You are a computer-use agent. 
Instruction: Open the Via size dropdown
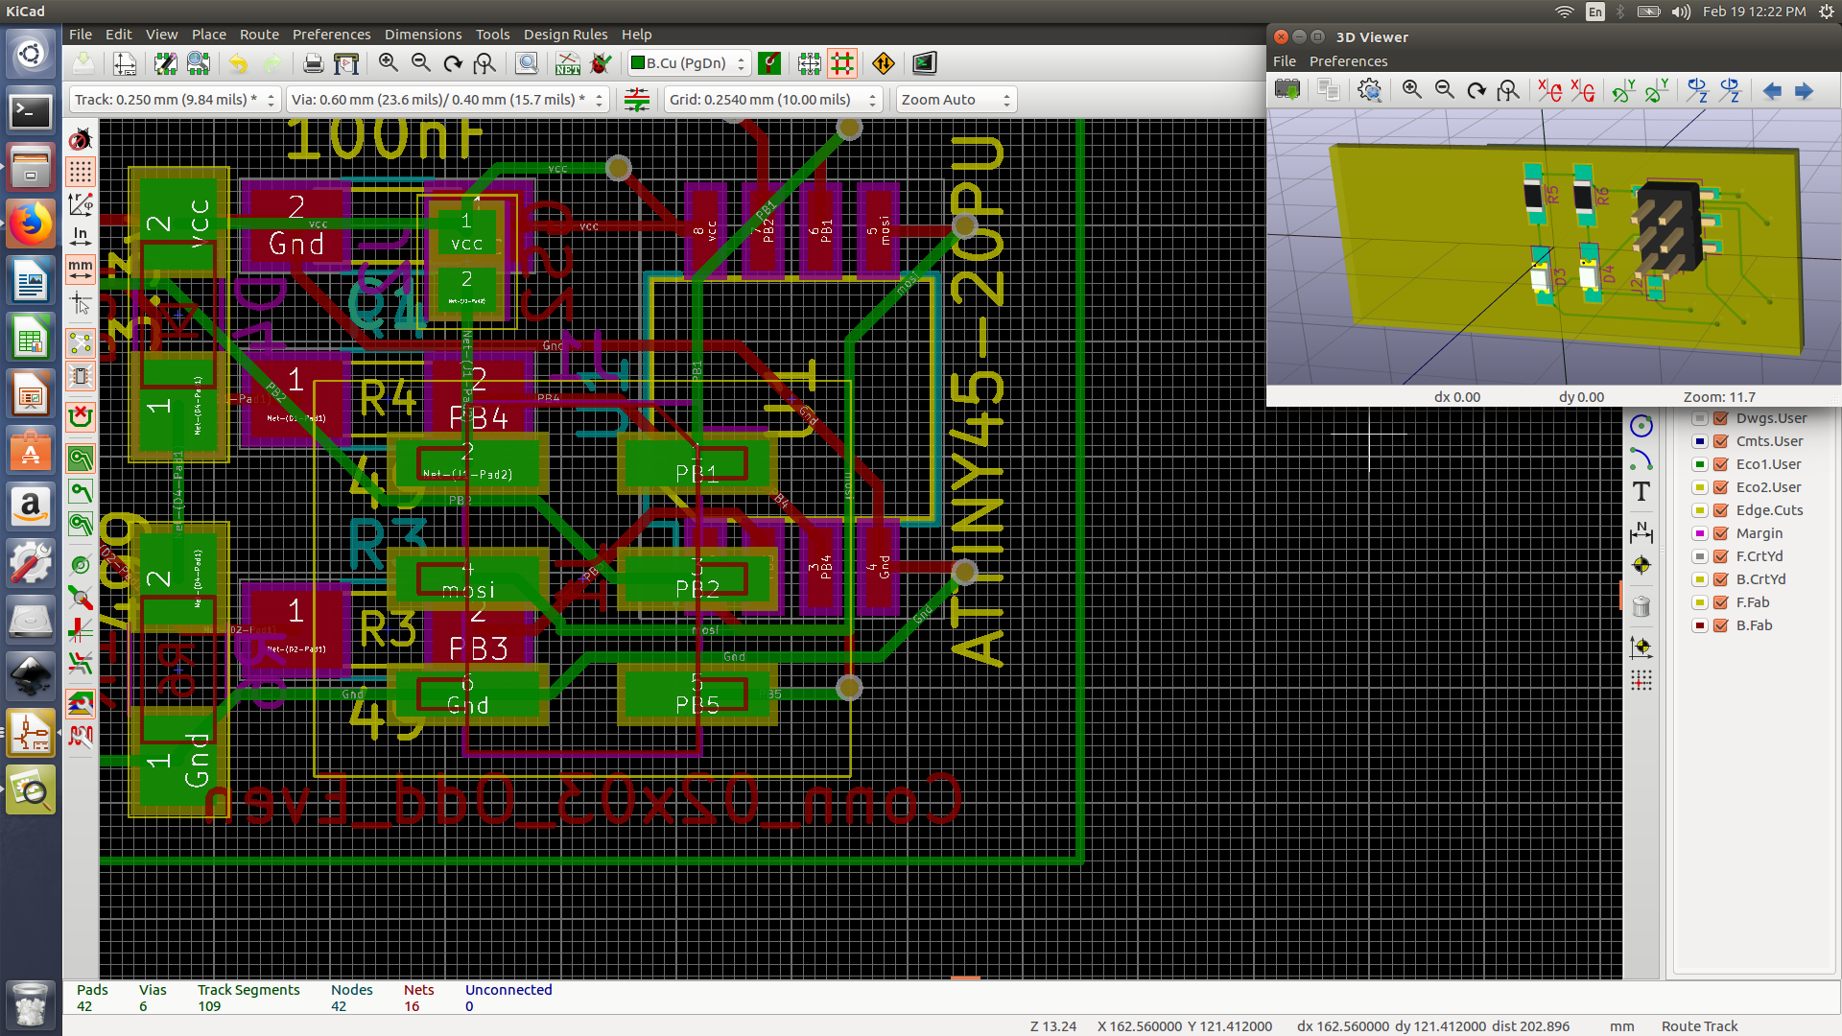(x=448, y=100)
